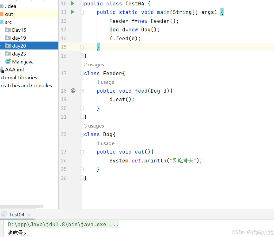The width and height of the screenshot is (274, 237).
Task: Open the day23 package folder
Action: [19, 54]
